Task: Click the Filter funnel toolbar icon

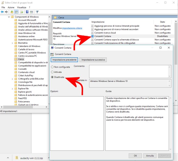Action: click(x=37, y=12)
